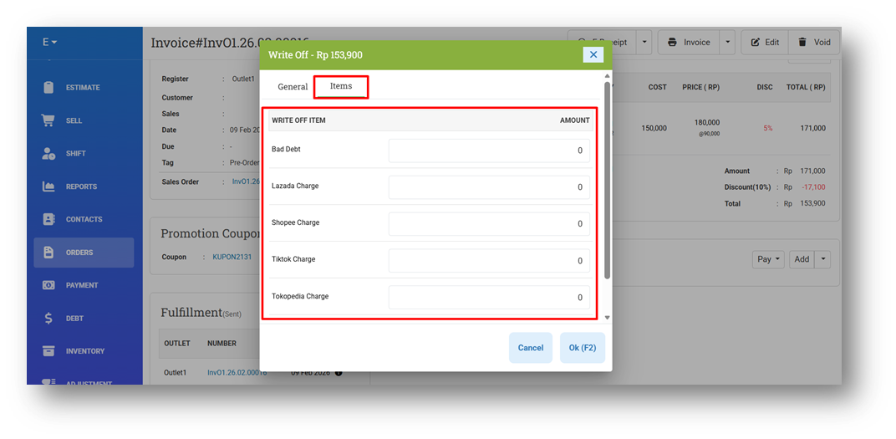Click the dialog vertical scrollbar thumb
The height and width of the screenshot is (439, 896).
608,180
